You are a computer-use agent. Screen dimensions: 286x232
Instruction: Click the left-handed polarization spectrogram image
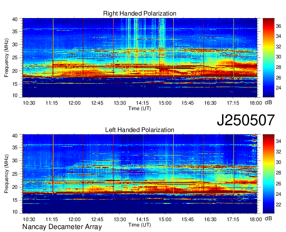tap(140, 174)
